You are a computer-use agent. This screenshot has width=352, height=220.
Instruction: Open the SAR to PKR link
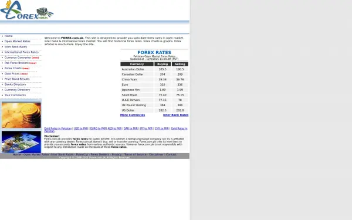tap(131, 128)
